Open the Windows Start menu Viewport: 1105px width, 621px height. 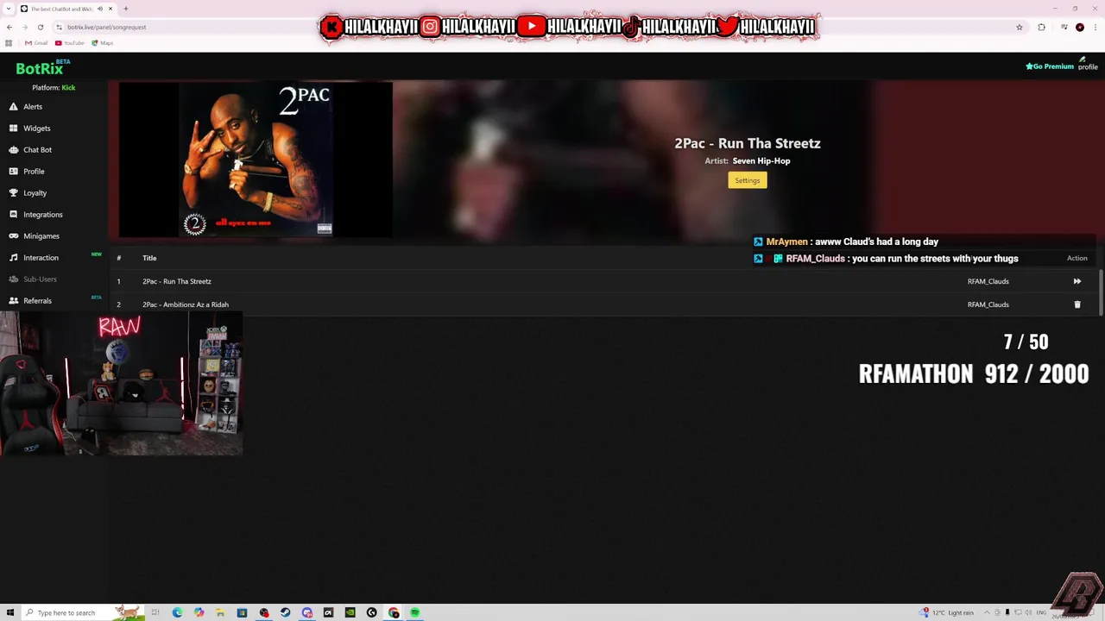(10, 612)
